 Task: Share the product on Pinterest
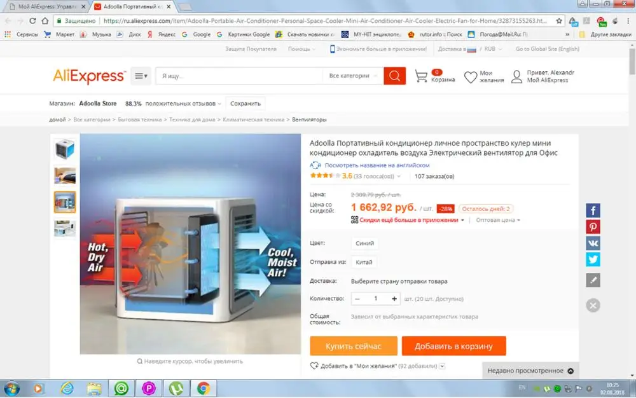593,227
